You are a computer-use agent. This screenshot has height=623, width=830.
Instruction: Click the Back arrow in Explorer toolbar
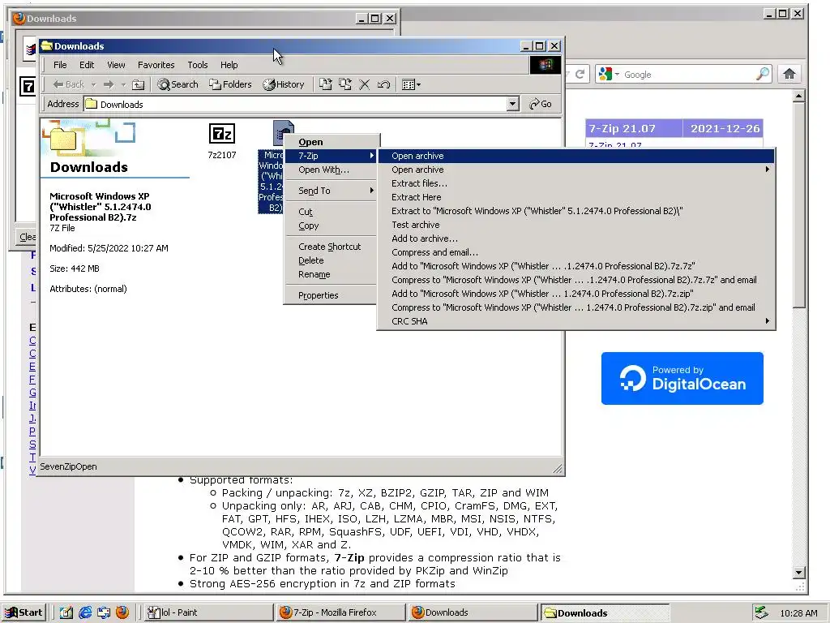coord(69,84)
